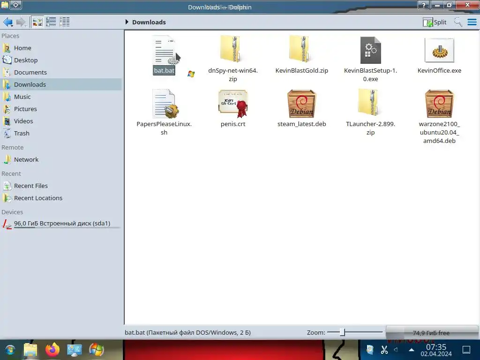This screenshot has width=480, height=360.
Task: Go forward with the grey arrow
Action: tap(21, 22)
